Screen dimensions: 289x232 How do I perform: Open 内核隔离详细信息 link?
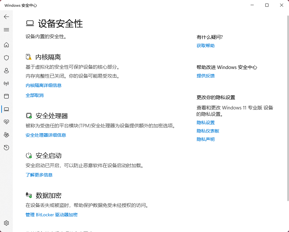[44, 85]
